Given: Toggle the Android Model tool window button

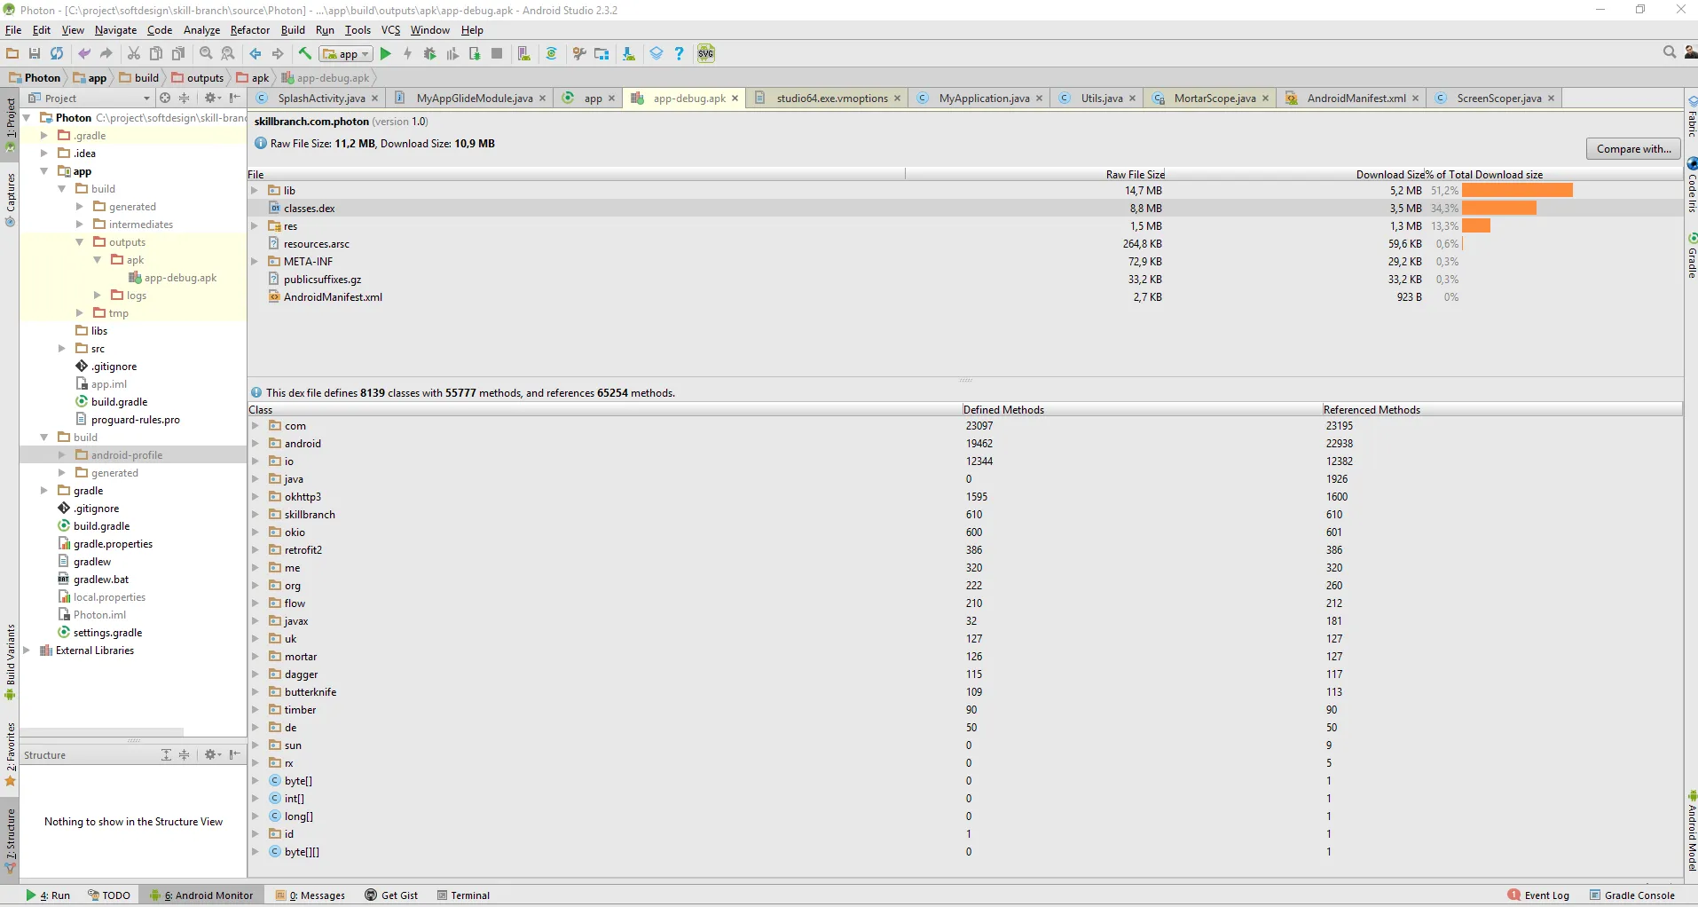Looking at the screenshot, I should (1691, 832).
